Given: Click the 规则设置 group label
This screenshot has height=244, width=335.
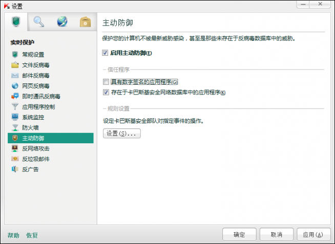Looking at the screenshot, I should 118,108.
